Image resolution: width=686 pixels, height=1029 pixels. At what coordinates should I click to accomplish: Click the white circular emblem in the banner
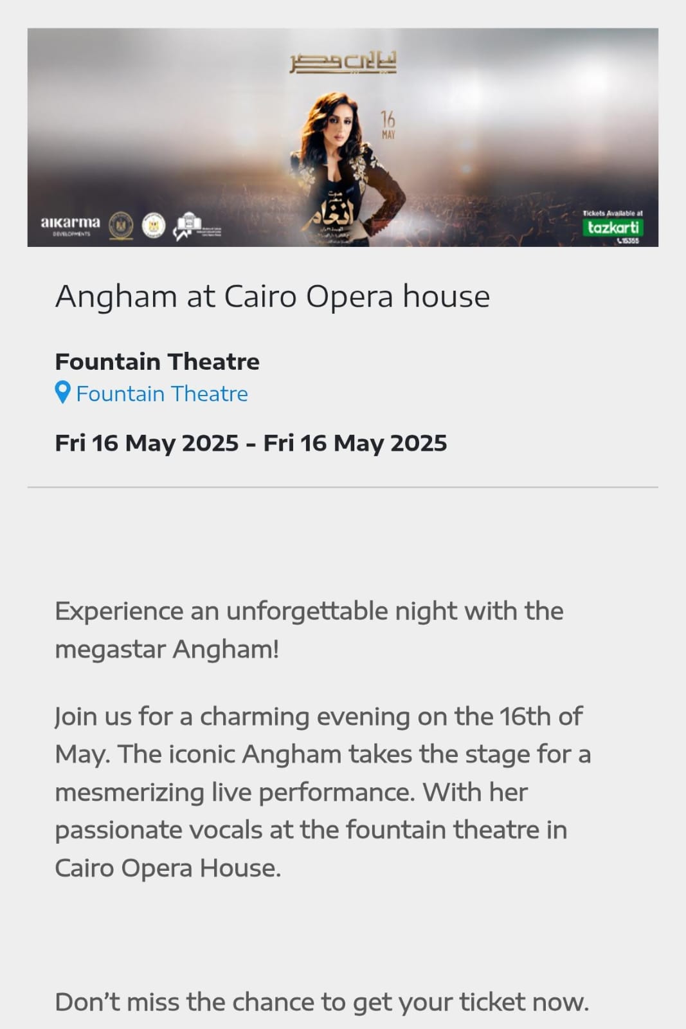coord(153,226)
